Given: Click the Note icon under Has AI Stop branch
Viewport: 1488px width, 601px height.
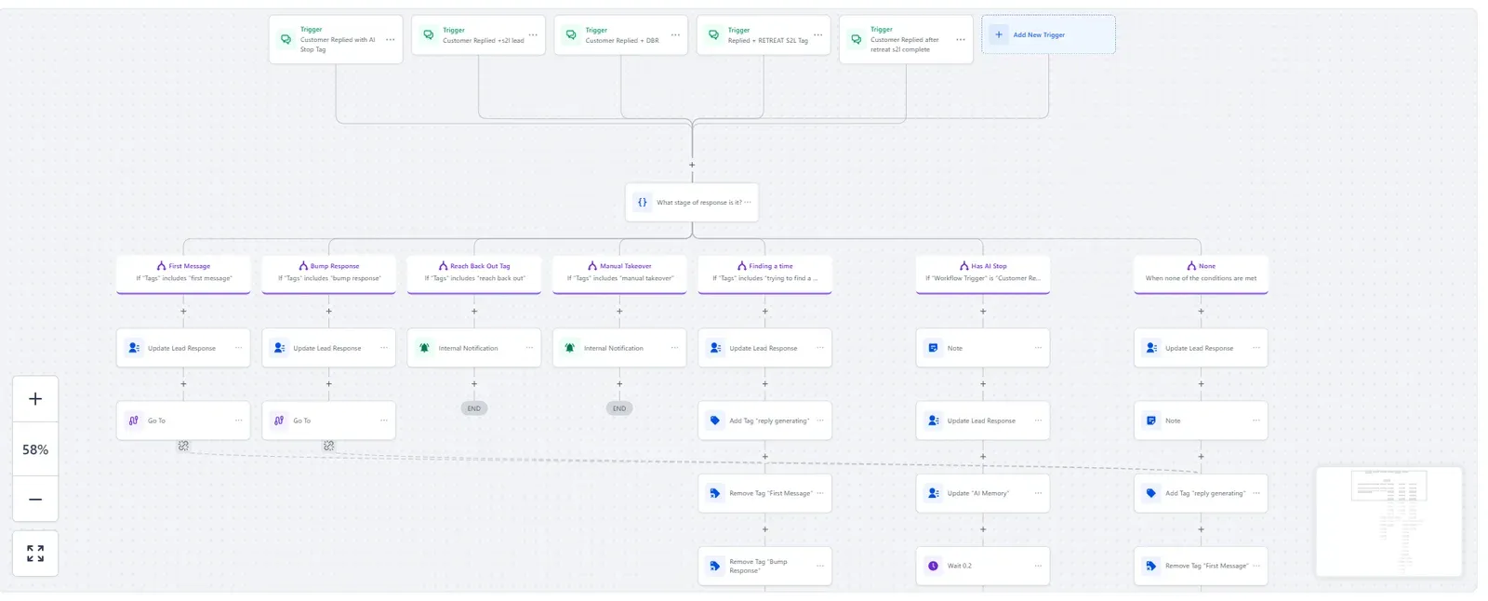Looking at the screenshot, I should (x=933, y=348).
